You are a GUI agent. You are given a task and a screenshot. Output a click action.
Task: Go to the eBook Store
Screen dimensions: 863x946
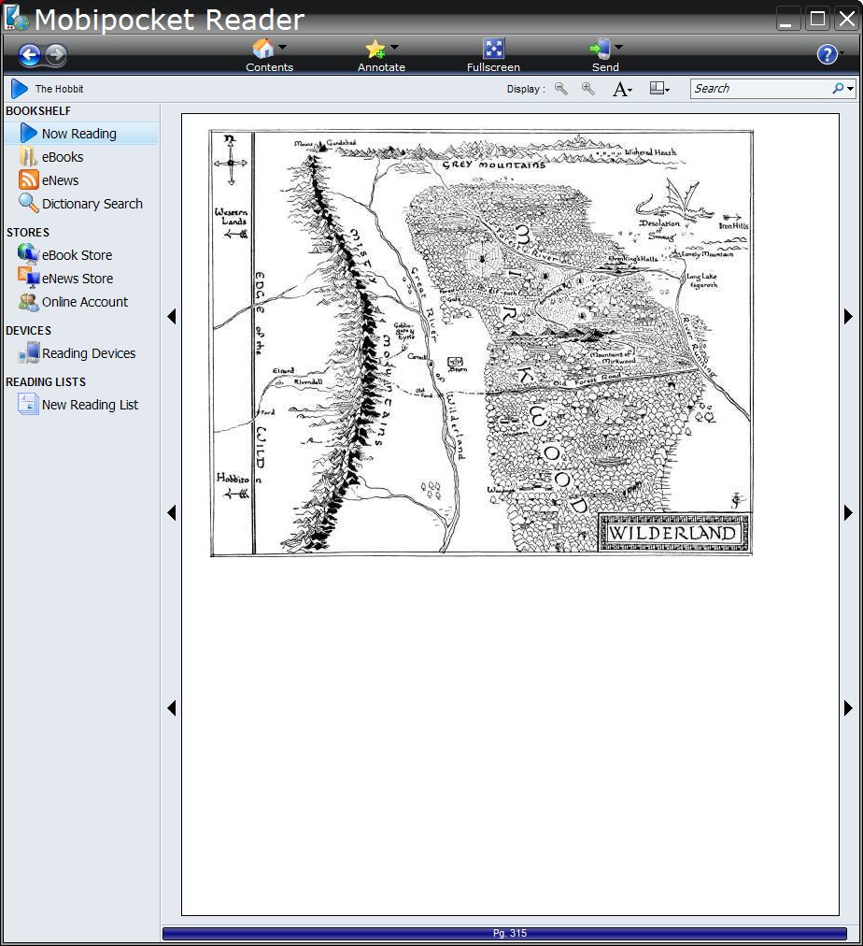point(77,255)
